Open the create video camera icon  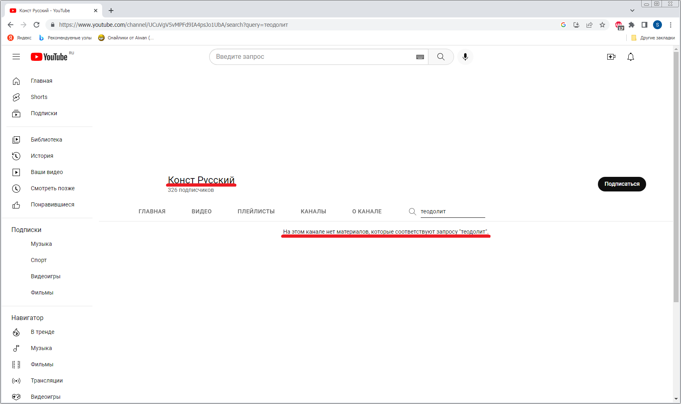click(611, 57)
